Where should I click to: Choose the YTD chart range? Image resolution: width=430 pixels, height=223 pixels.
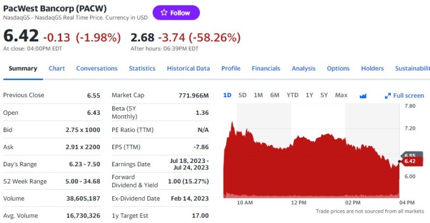point(292,95)
